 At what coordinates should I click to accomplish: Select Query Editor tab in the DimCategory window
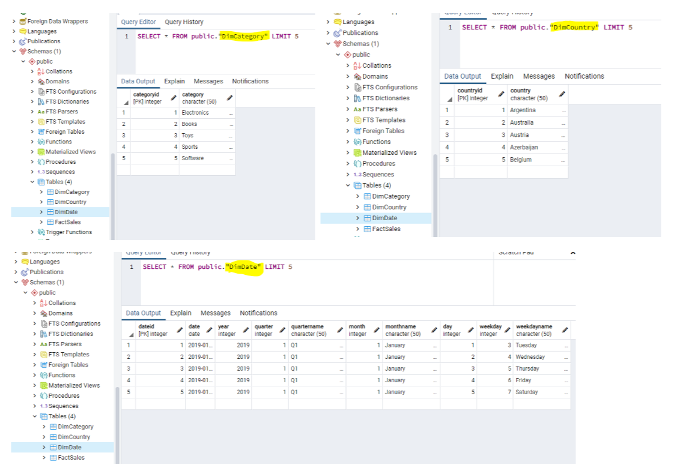point(138,22)
